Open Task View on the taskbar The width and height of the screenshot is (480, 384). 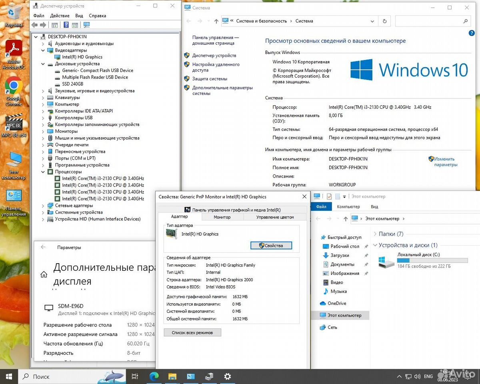[x=135, y=376]
